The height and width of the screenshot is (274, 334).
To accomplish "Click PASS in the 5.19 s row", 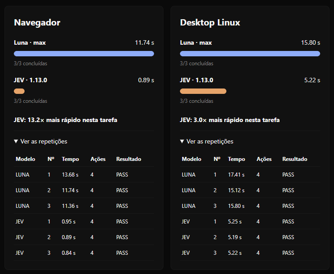I will 288,237.
